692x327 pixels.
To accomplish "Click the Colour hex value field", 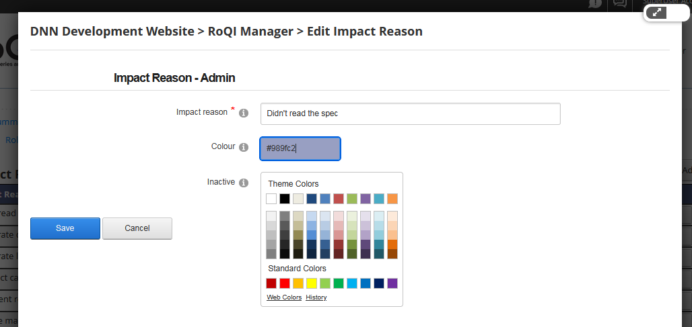I will (300, 149).
